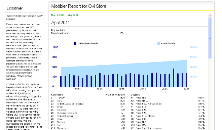The image size is (222, 130).
Task: Click the Nokia N8-00 device entry
Action: click(142, 101)
